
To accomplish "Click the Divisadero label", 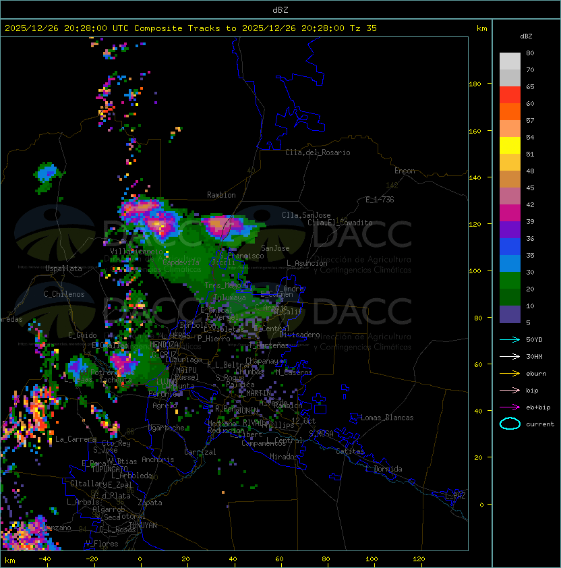I will point(299,335).
